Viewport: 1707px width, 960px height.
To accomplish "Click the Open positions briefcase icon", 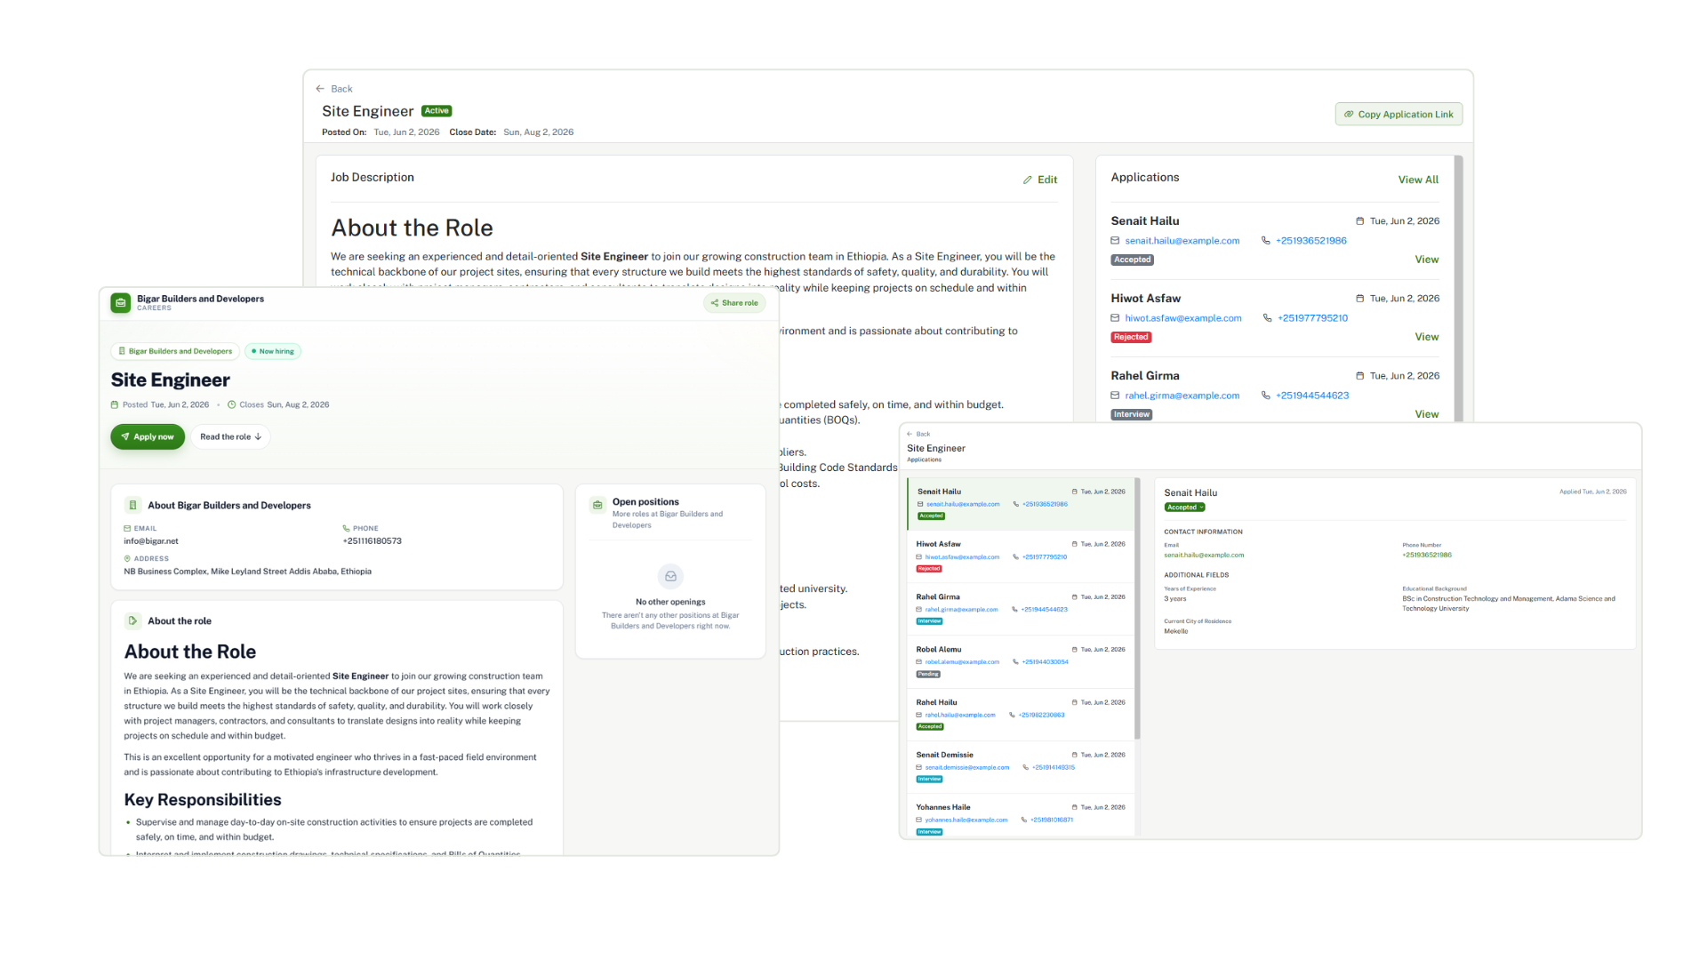I will [x=597, y=505].
